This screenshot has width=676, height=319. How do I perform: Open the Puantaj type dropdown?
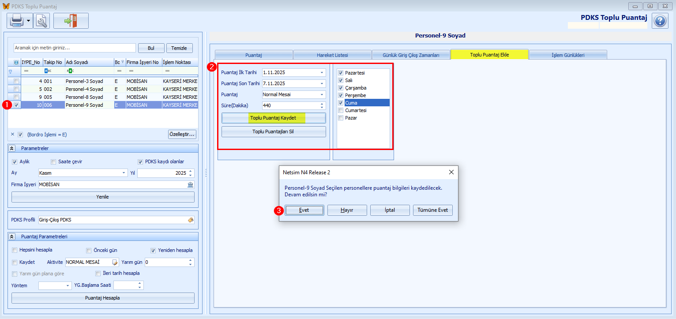[x=322, y=94]
